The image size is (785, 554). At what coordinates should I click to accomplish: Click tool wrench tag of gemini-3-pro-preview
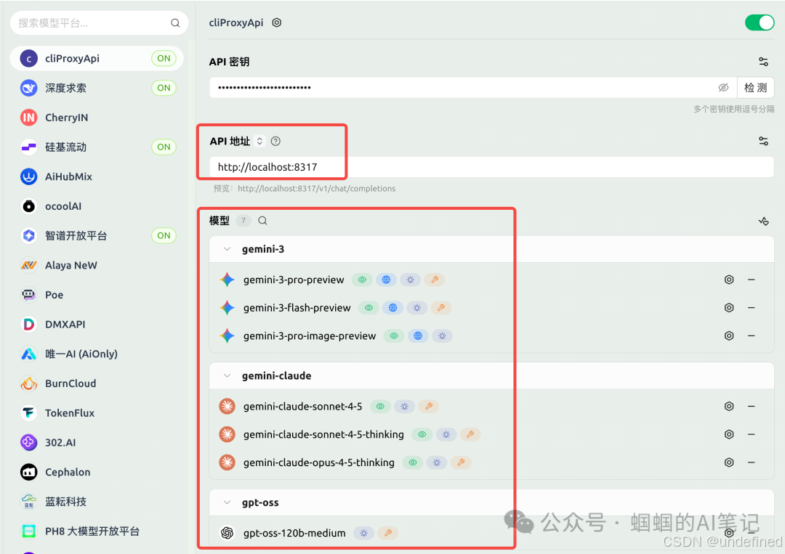coord(435,280)
